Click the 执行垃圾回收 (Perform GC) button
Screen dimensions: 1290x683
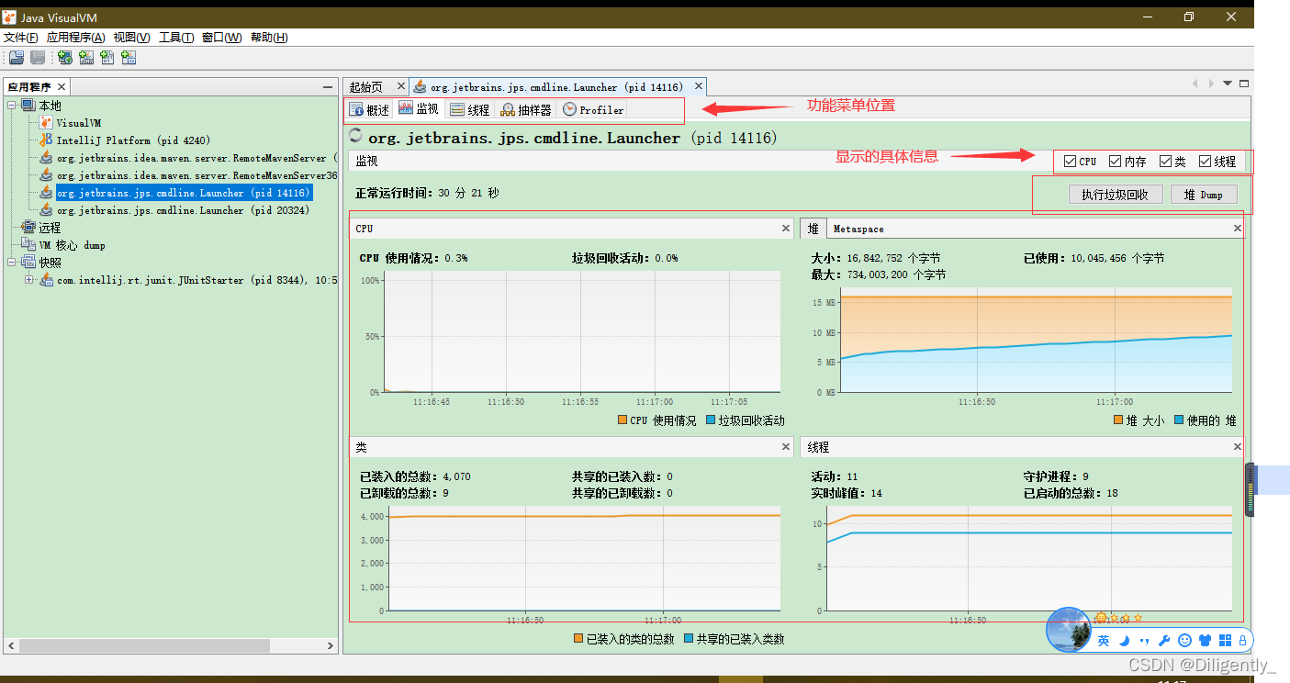click(1115, 194)
